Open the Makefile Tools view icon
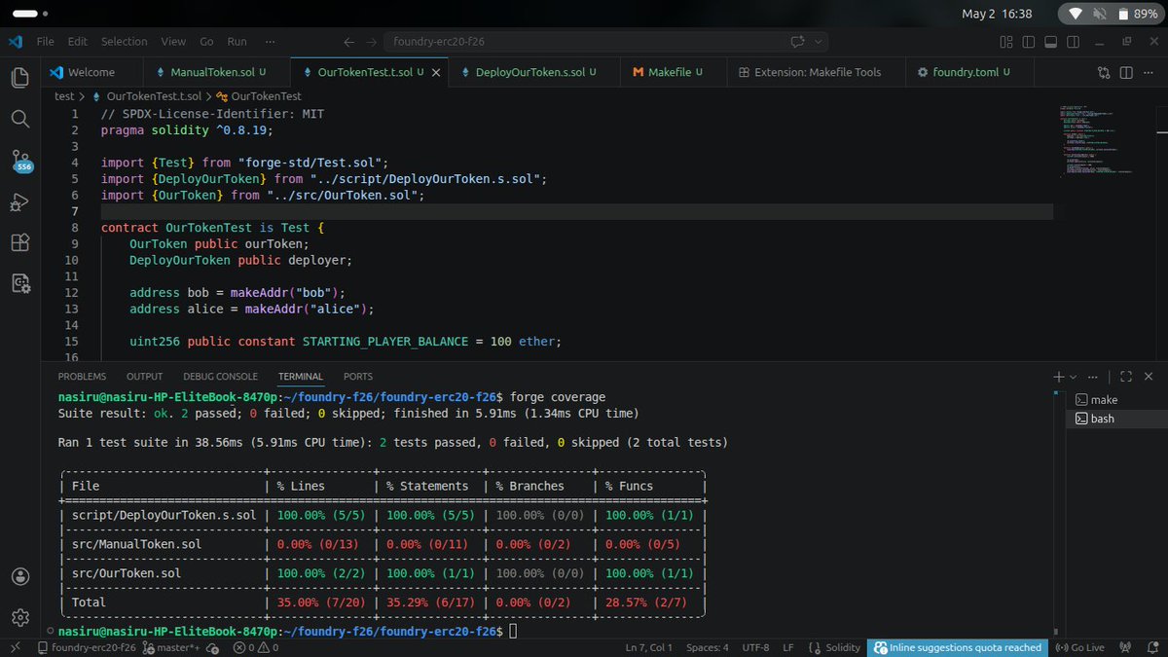The height and width of the screenshot is (657, 1168). (19, 283)
